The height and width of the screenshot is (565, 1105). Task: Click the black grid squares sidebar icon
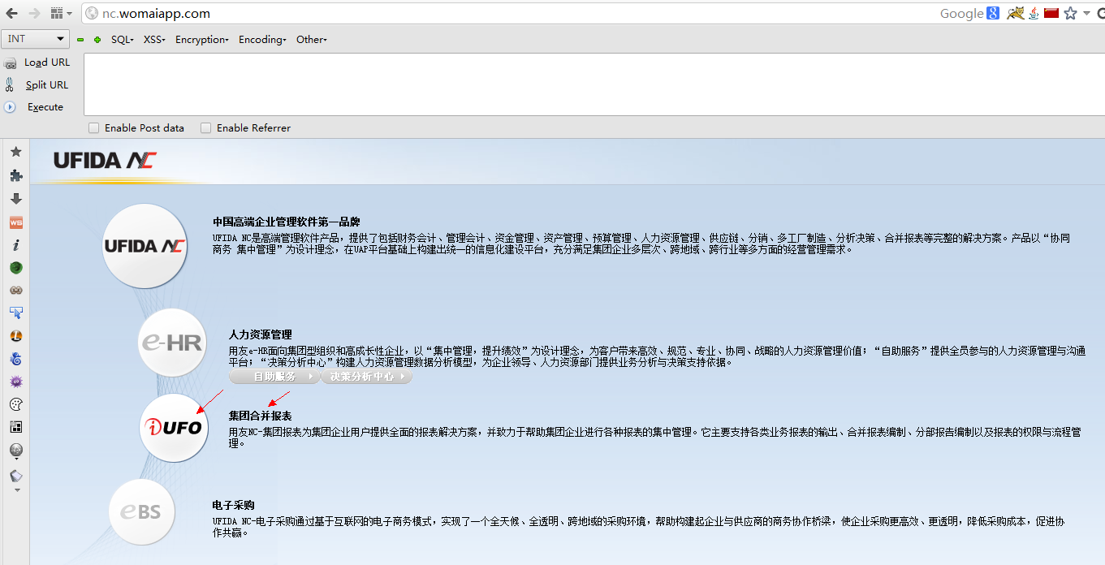tap(15, 426)
